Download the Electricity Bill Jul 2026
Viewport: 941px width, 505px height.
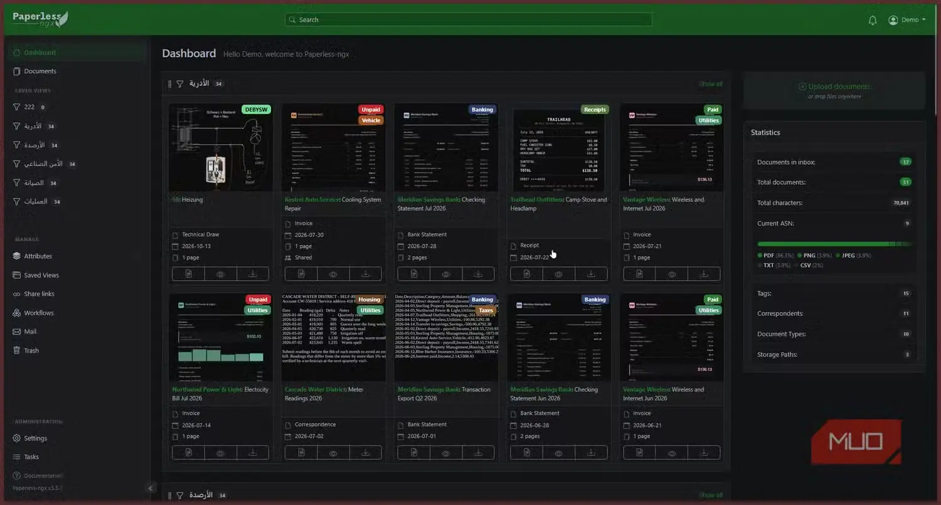[252, 452]
